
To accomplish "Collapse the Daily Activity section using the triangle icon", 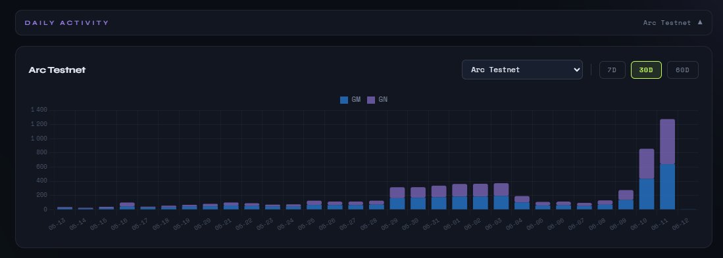I will point(700,22).
